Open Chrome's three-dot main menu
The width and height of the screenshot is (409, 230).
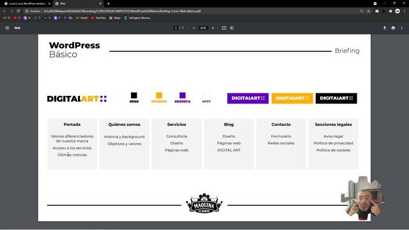[x=405, y=11]
